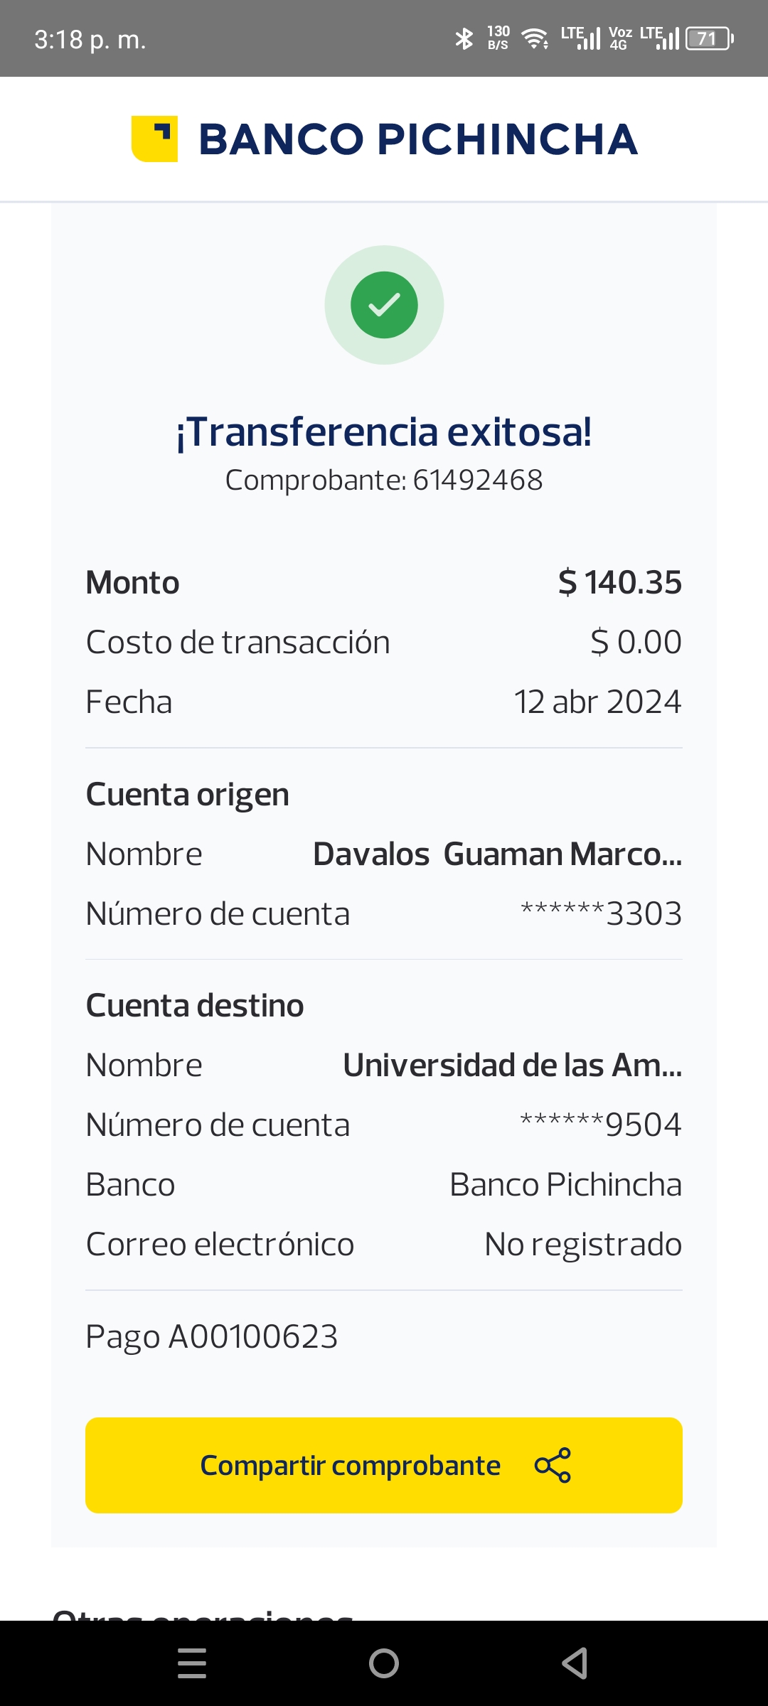Tap the destination account number ending 9504
Image resolution: width=768 pixels, height=1706 pixels.
[x=601, y=1125]
